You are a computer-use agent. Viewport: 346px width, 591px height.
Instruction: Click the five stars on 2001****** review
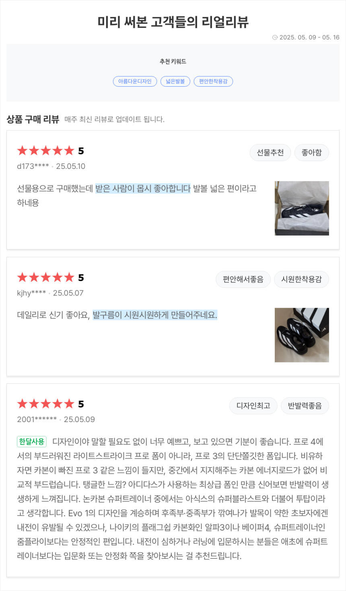46,404
